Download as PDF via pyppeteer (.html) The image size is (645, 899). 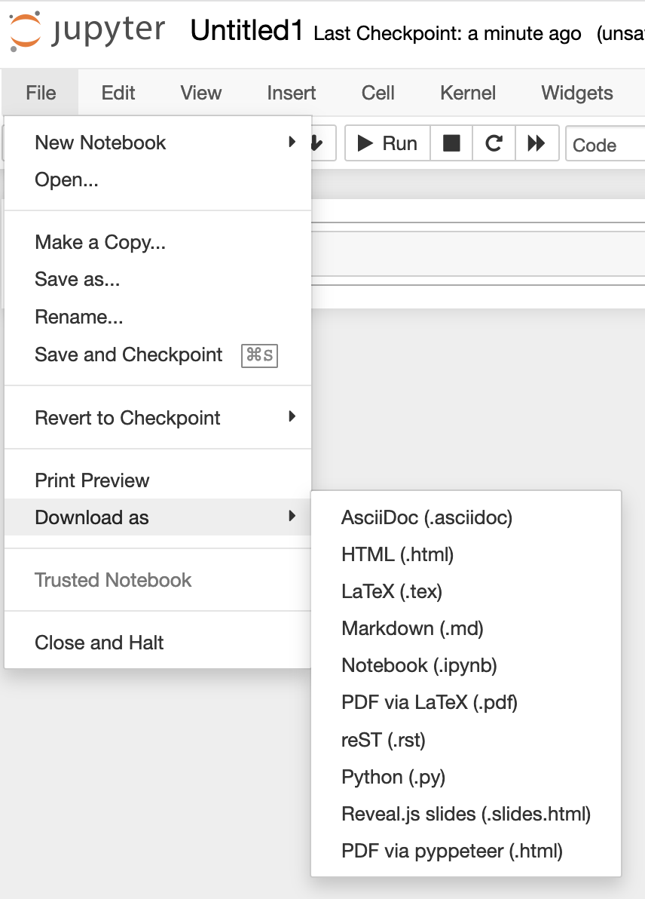[466, 851]
